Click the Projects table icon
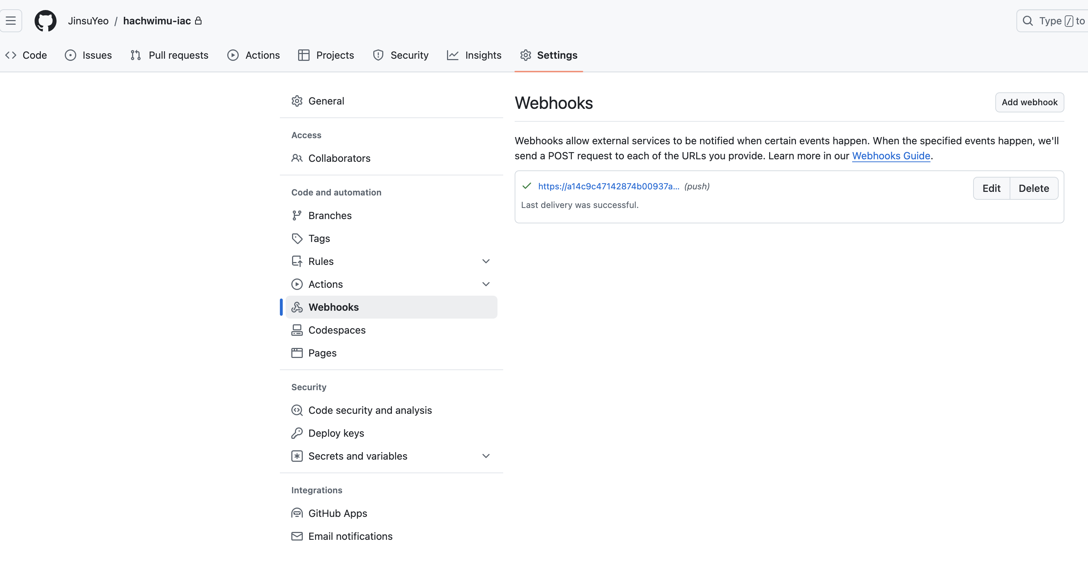The image size is (1088, 562). click(x=303, y=55)
